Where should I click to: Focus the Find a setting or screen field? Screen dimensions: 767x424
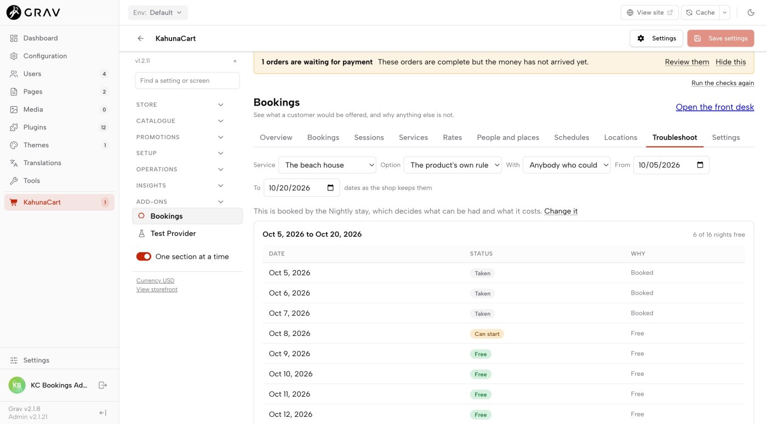[187, 80]
